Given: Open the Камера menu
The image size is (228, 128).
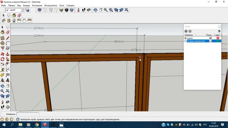Looking at the screenshot, I should point(26,6).
